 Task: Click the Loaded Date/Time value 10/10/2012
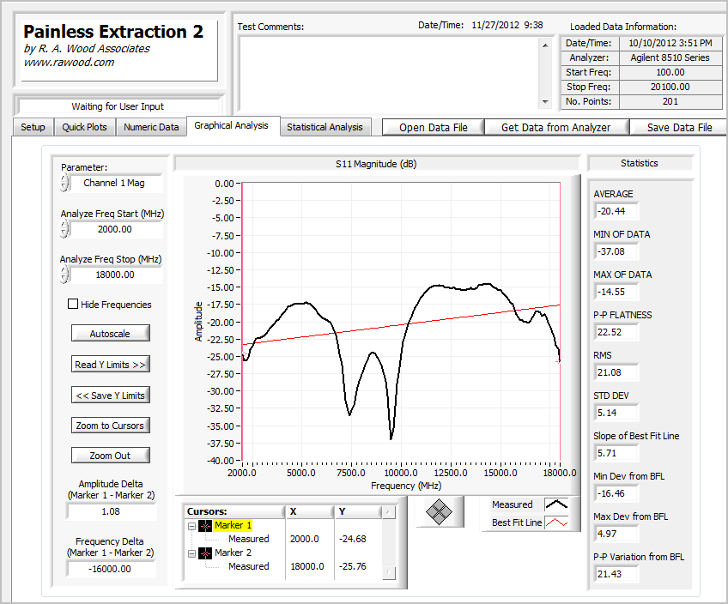tap(670, 44)
